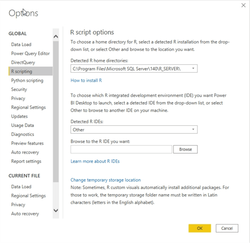This screenshot has width=250, height=243.
Task: Select Preview features section
Action: [x=27, y=143]
